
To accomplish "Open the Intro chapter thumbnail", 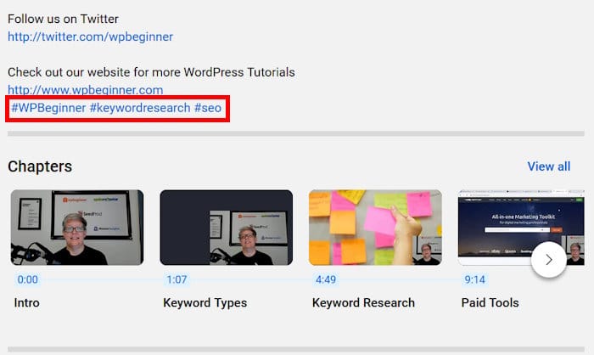I will (x=77, y=228).
